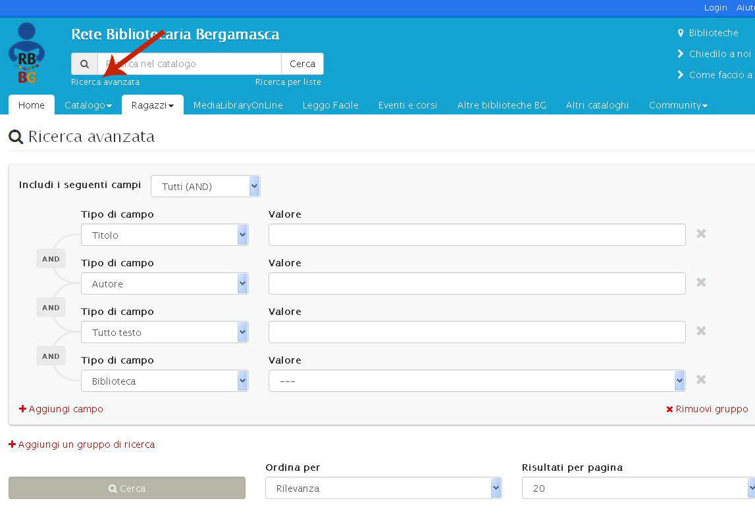Remove the Biblioteca field row
The height and width of the screenshot is (524, 755).
pos(701,379)
